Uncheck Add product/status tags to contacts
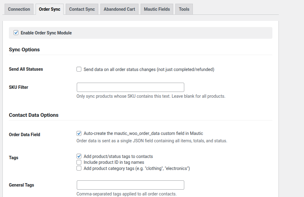The width and height of the screenshot is (304, 197). (79, 156)
